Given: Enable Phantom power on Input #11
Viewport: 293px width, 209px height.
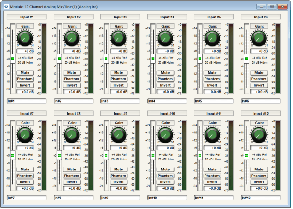Looking at the screenshot, I should tap(211, 176).
